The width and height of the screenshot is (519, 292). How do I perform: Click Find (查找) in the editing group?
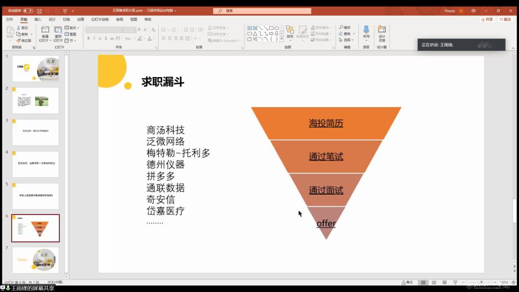pyautogui.click(x=345, y=27)
